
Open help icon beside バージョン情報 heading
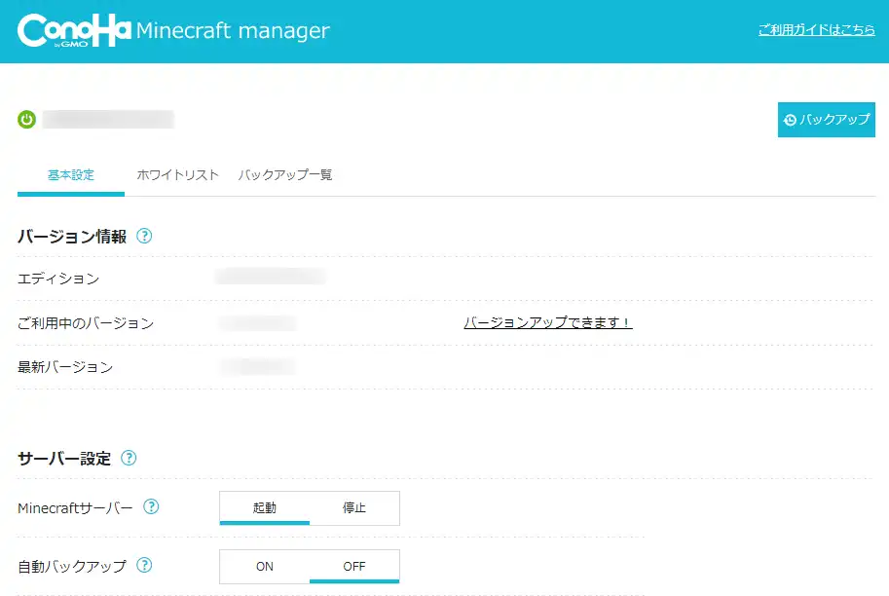click(144, 236)
